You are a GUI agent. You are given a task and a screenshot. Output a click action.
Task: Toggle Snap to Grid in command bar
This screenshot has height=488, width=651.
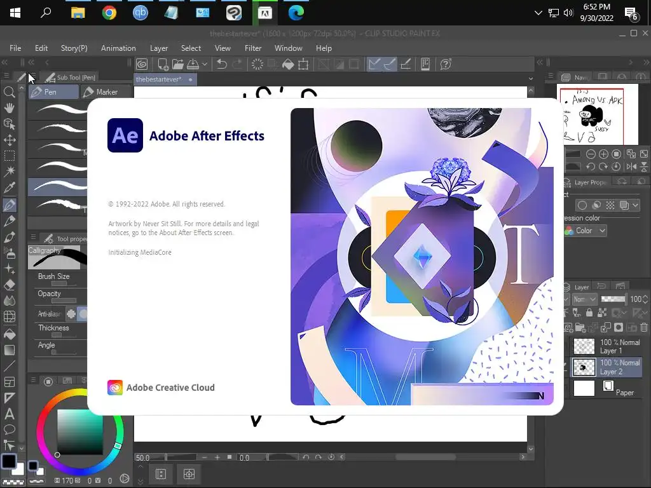[406, 64]
